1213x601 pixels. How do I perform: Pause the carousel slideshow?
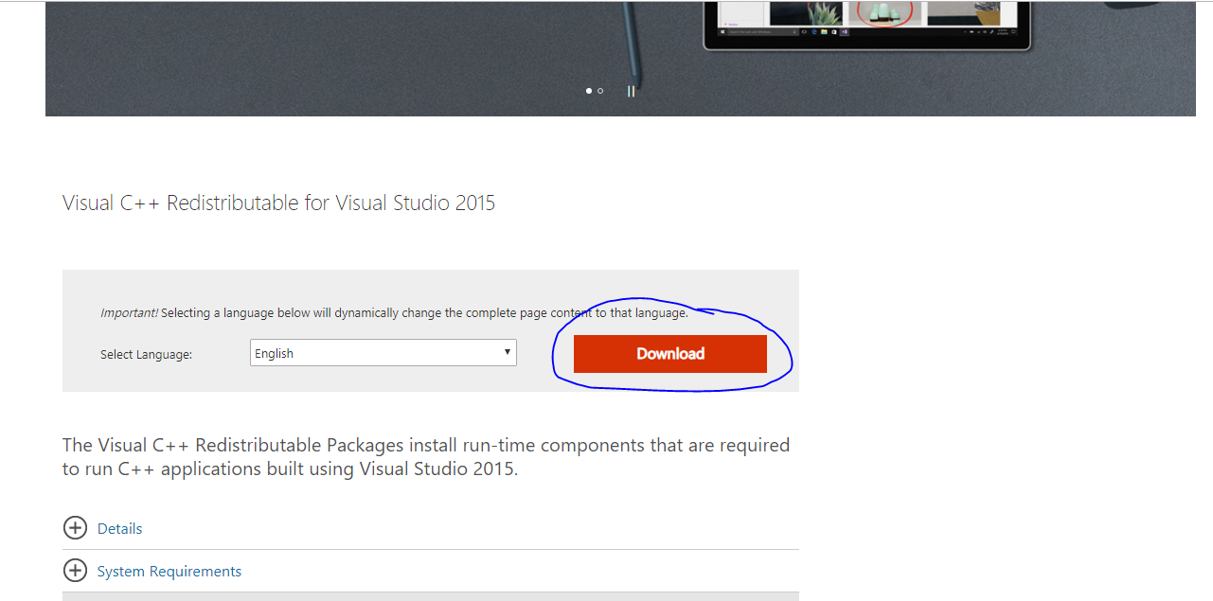click(631, 90)
